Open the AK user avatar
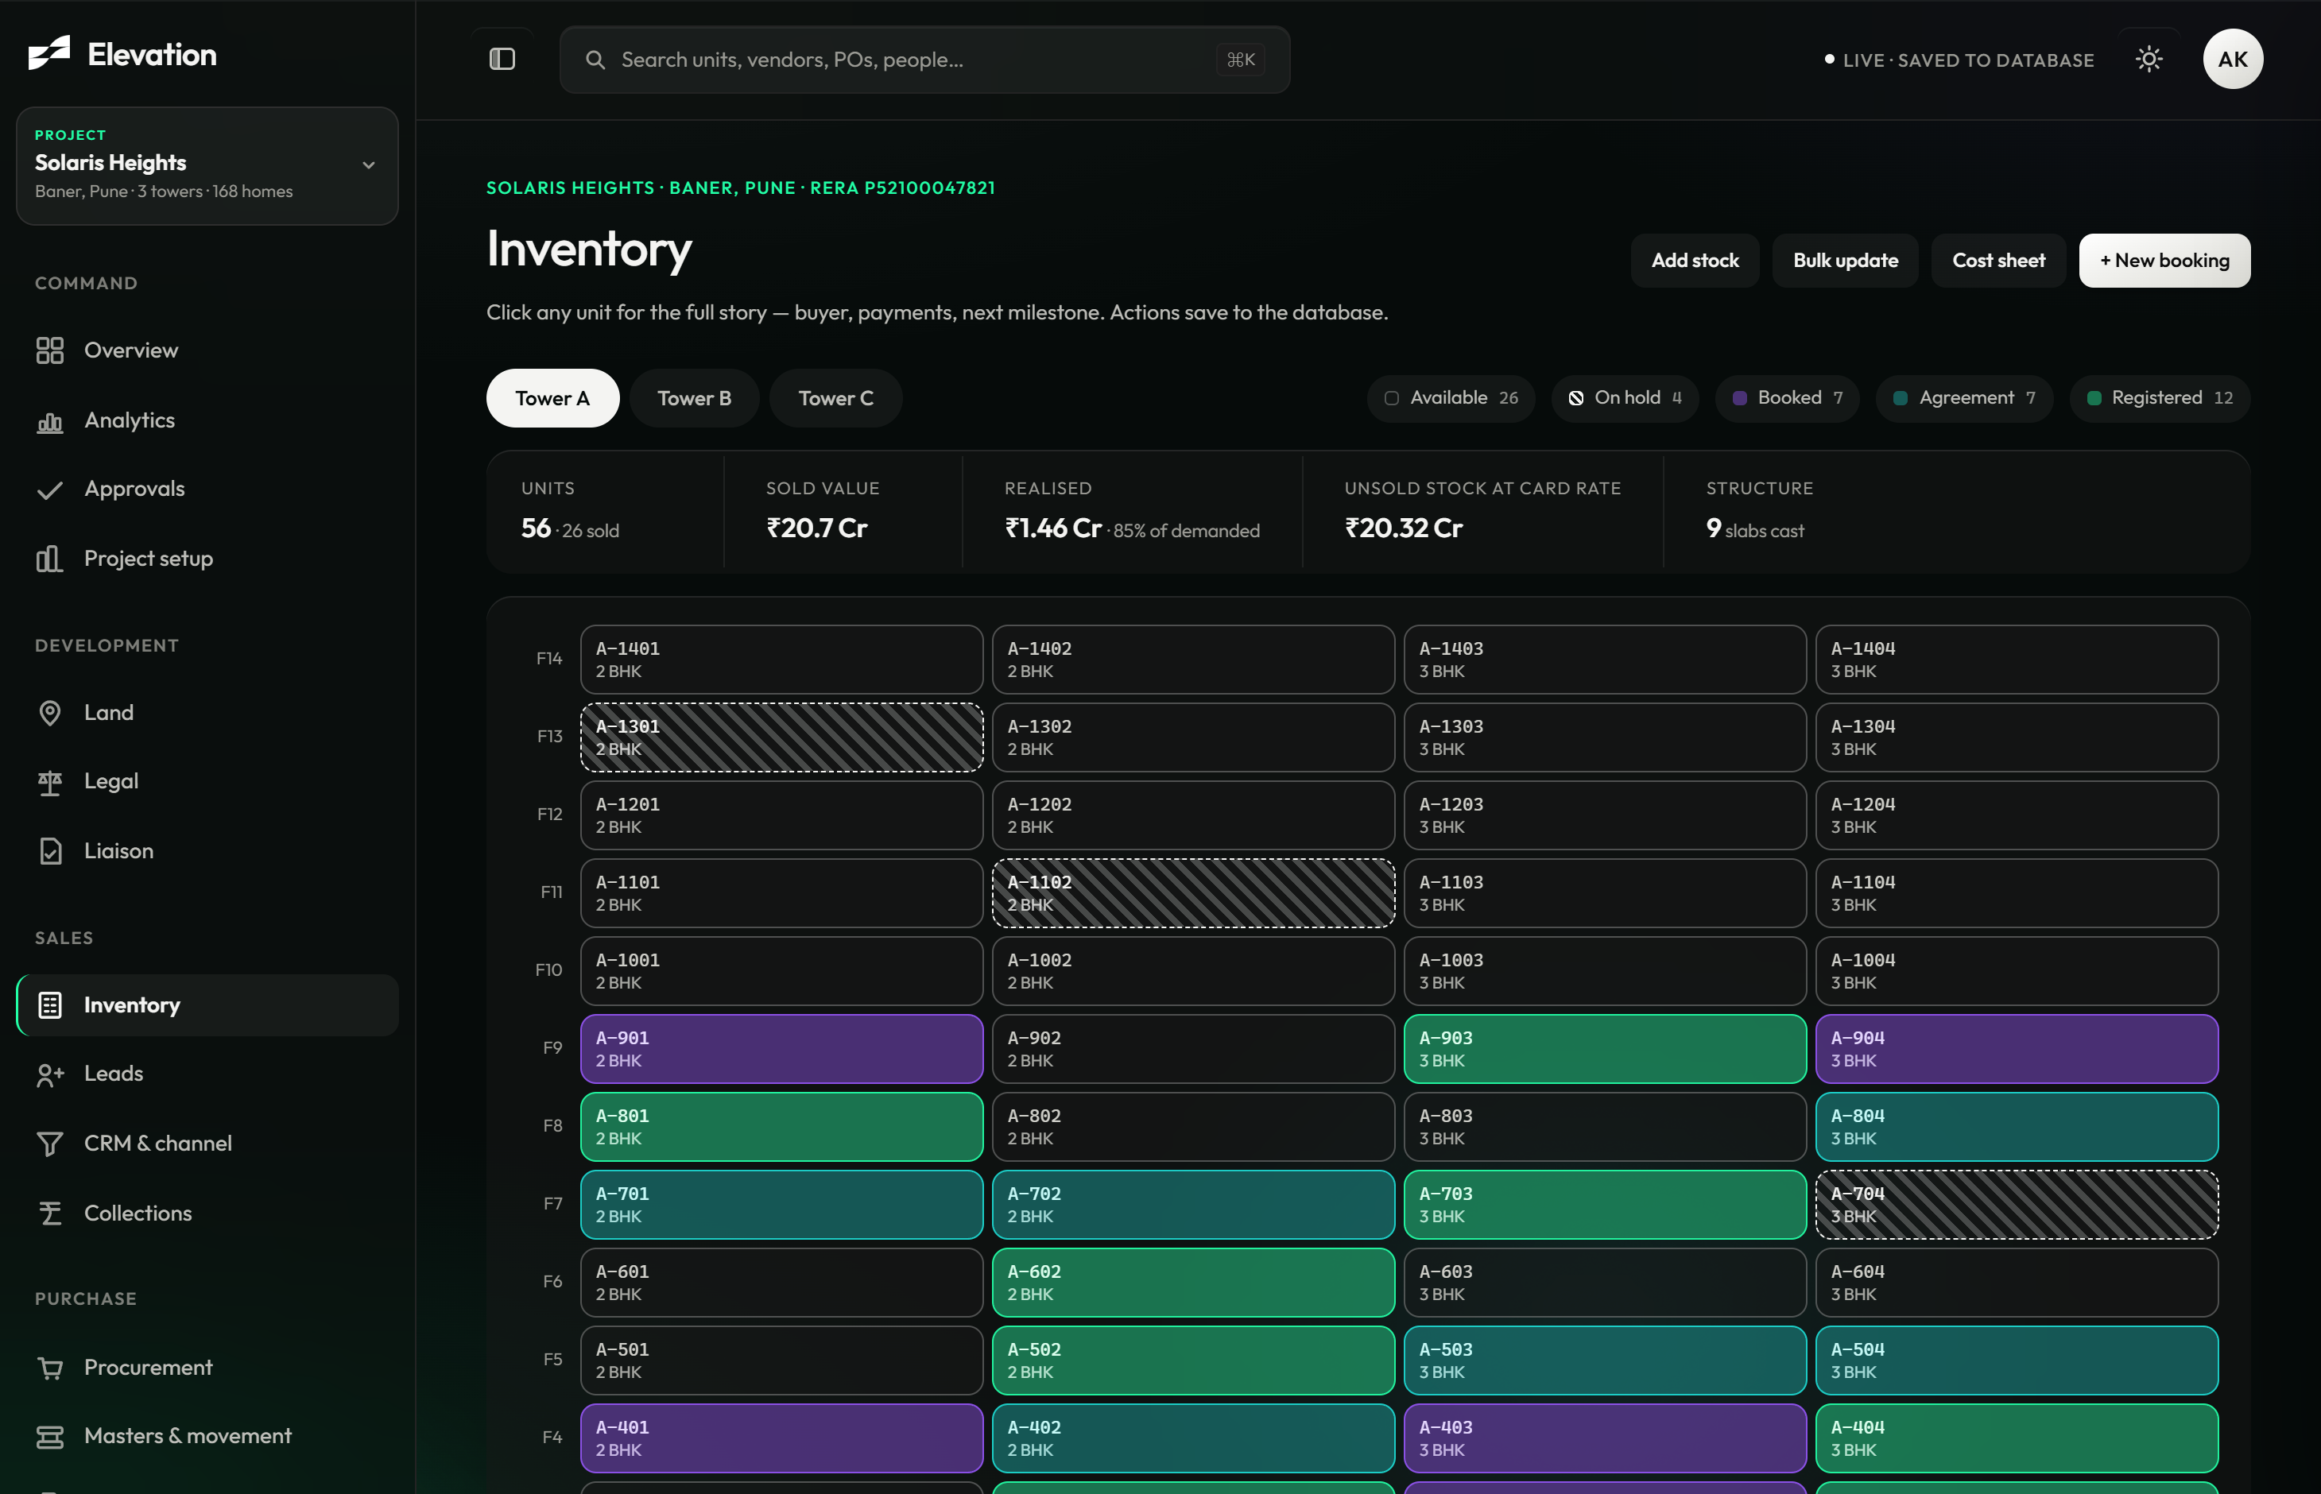The width and height of the screenshot is (2321, 1494). 2233,59
